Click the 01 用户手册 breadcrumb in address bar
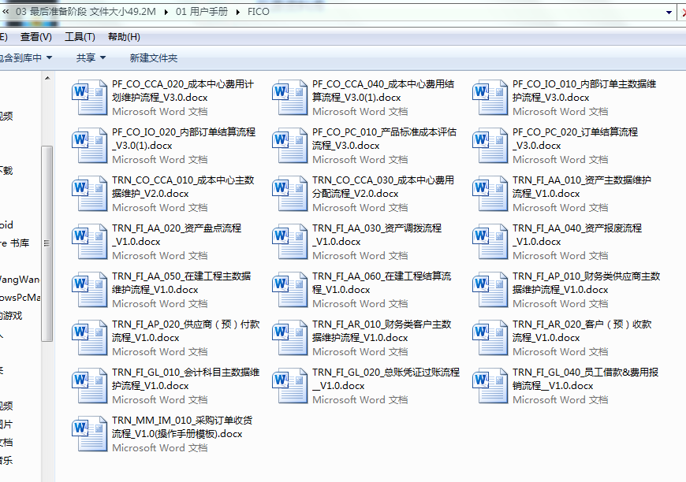686x482 pixels. pyautogui.click(x=203, y=12)
